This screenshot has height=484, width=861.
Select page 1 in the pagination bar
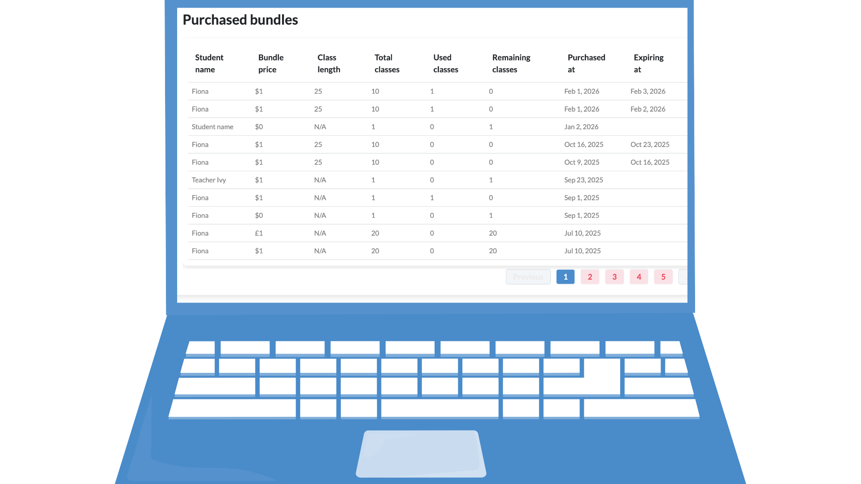pyautogui.click(x=565, y=277)
